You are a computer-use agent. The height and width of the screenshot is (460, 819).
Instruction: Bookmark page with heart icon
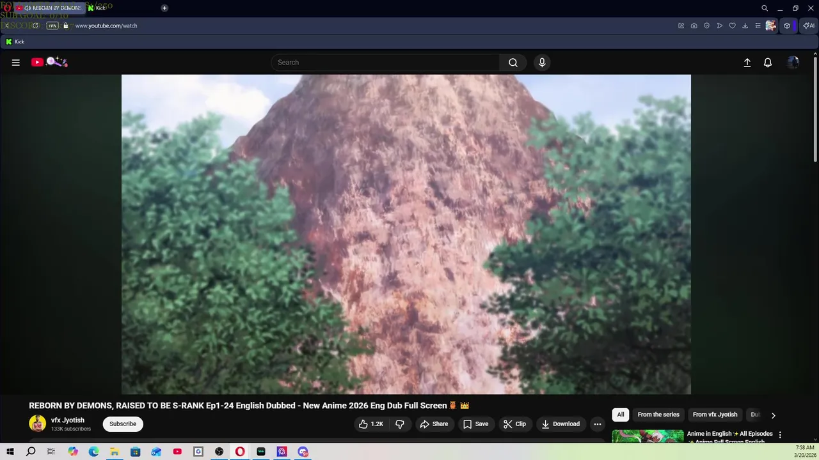point(733,26)
